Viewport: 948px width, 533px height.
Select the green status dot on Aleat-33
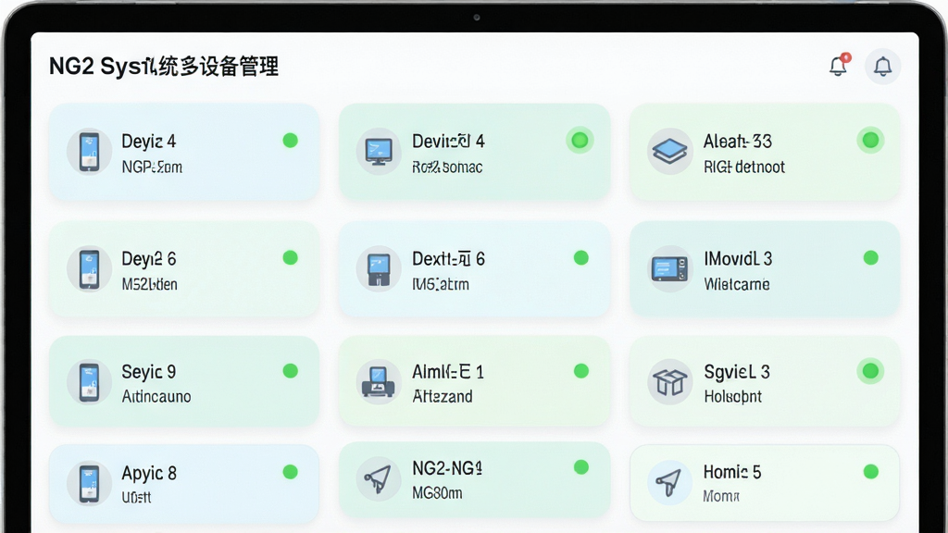tap(870, 141)
